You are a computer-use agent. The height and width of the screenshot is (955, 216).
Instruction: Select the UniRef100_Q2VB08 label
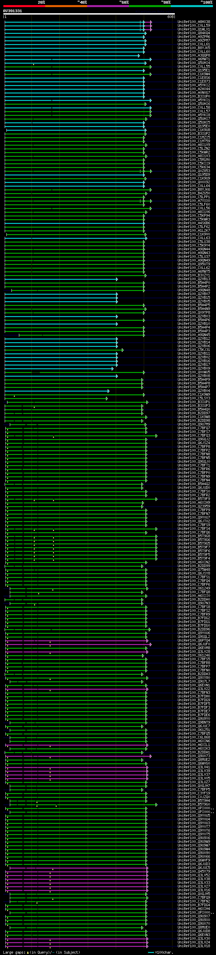pos(194,376)
